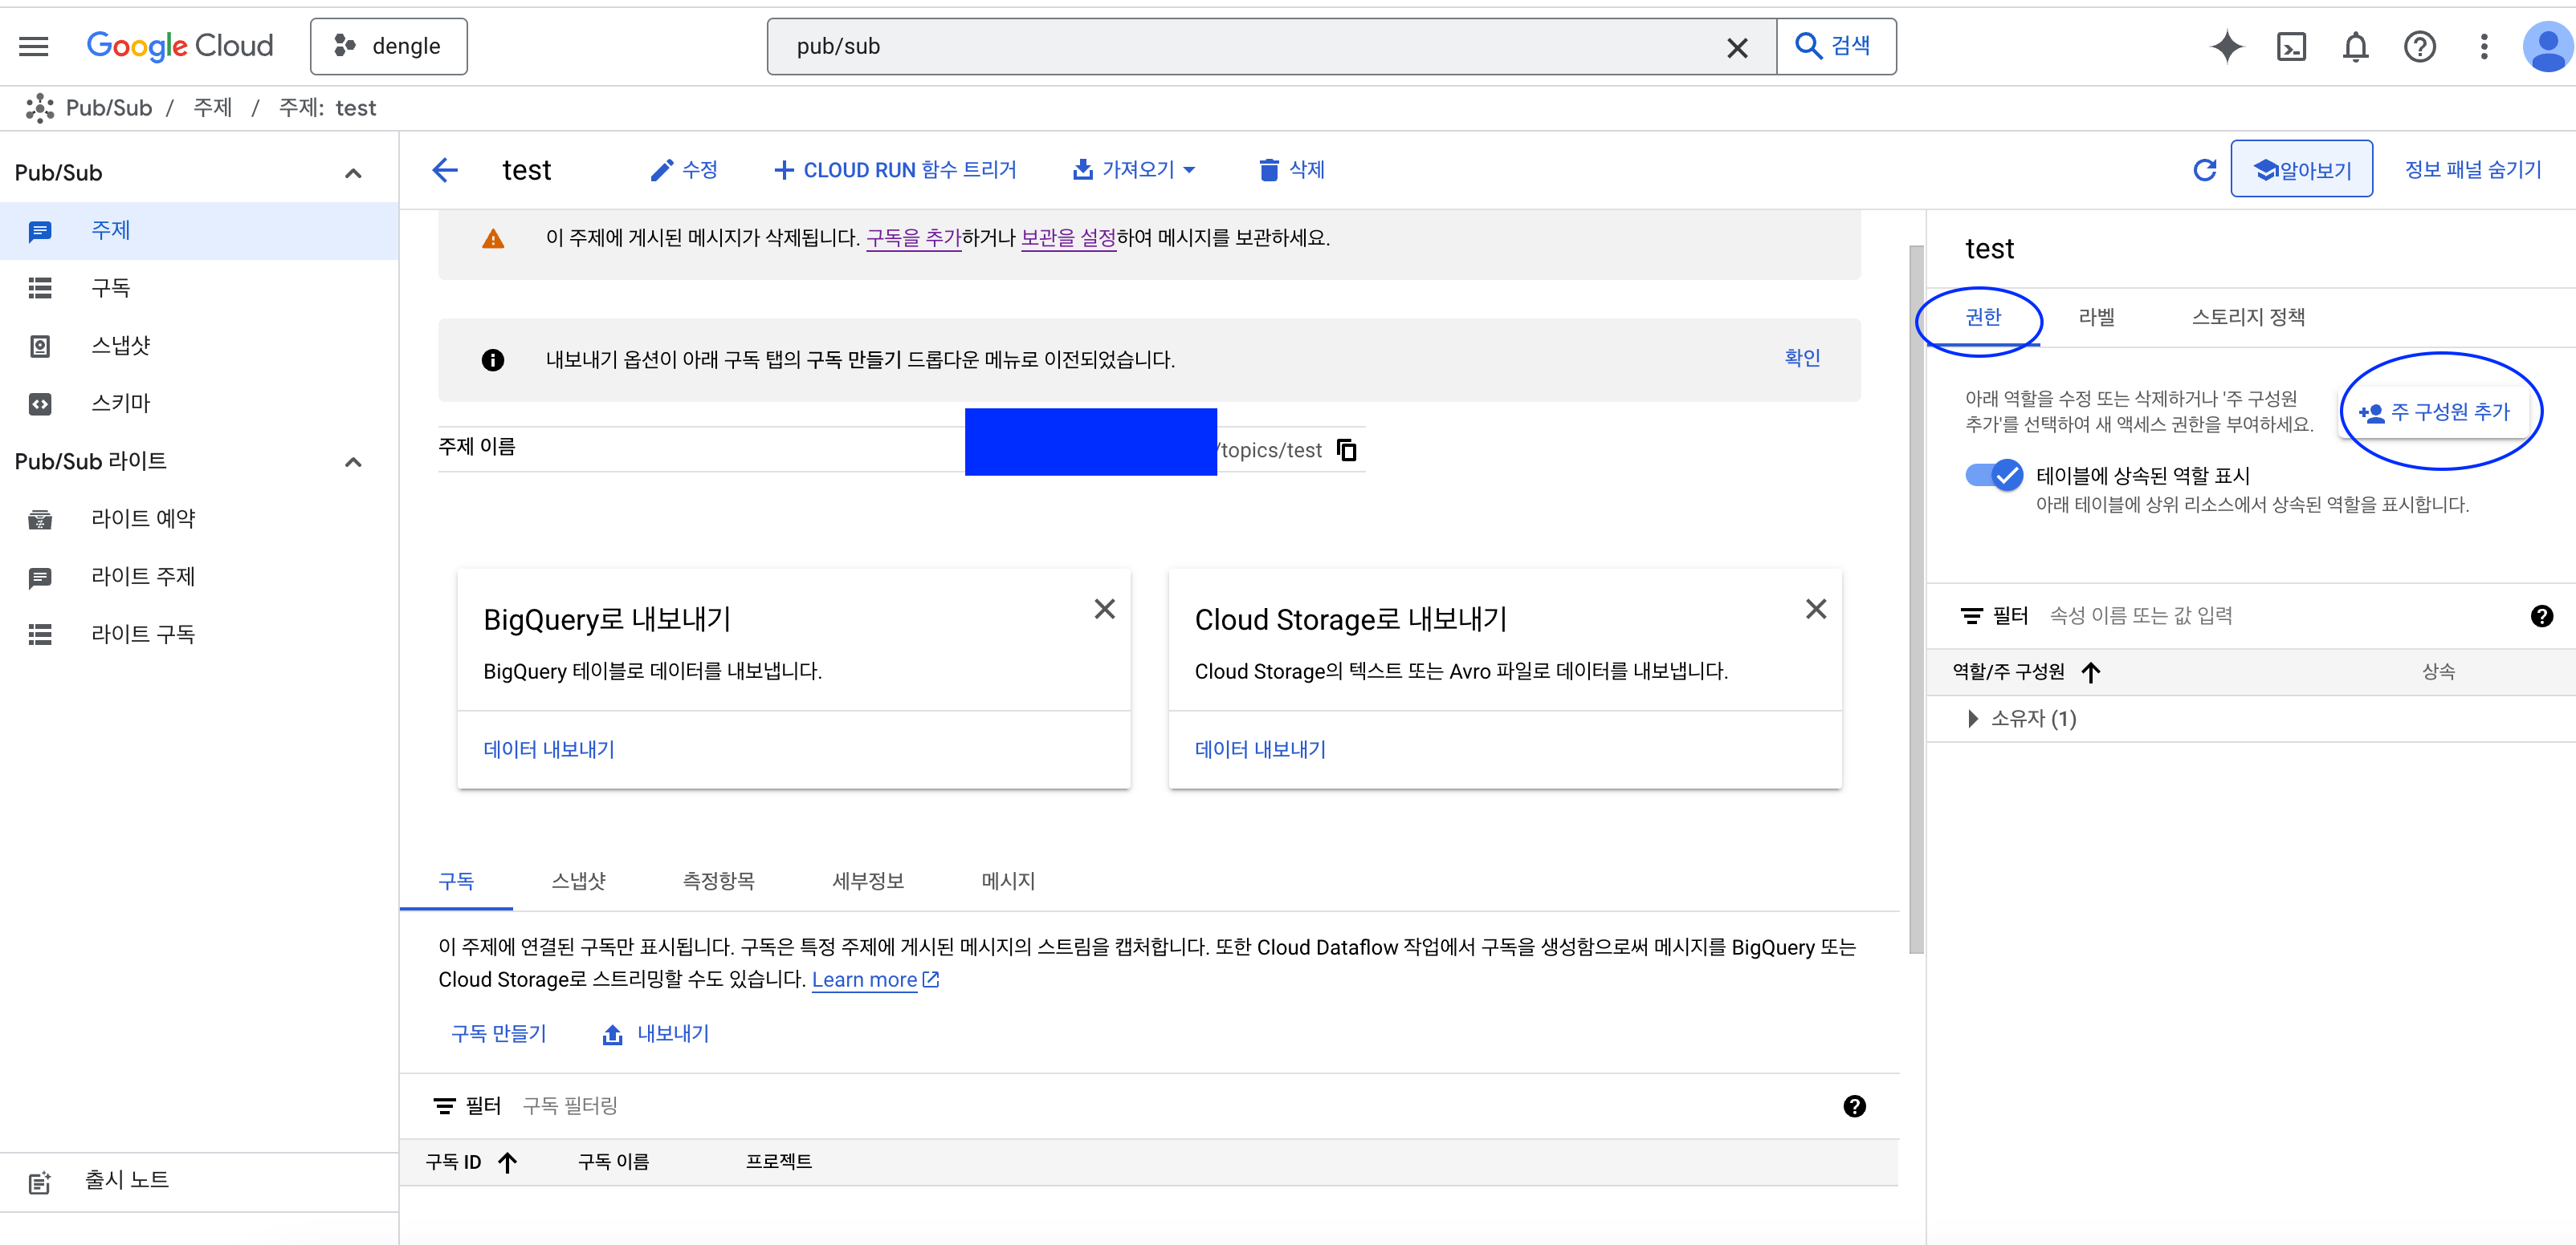Sort by the 역할/주 구성원 column arrow

pyautogui.click(x=2091, y=671)
